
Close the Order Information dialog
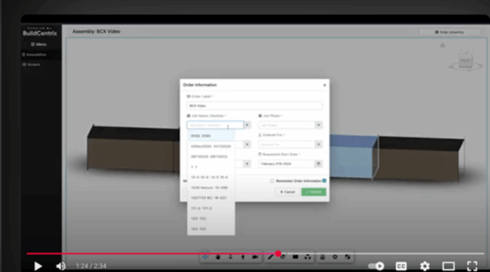[x=324, y=85]
